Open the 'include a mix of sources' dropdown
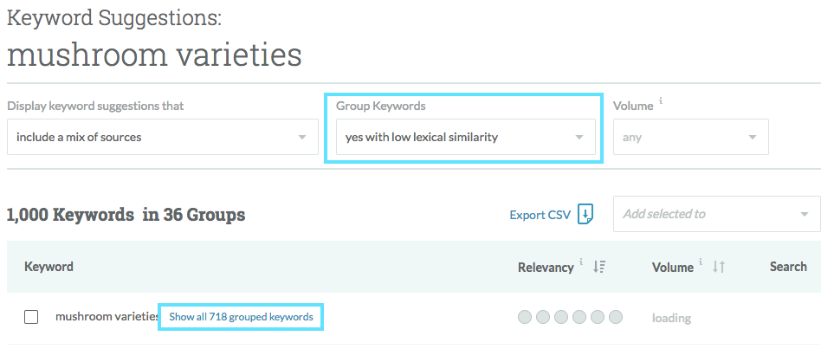 [162, 137]
